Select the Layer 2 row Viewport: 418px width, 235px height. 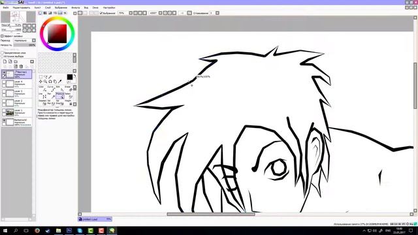[16, 103]
